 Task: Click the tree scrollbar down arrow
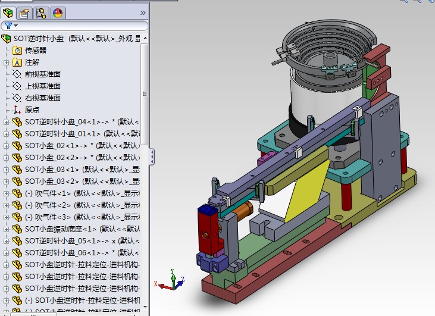pos(145,307)
